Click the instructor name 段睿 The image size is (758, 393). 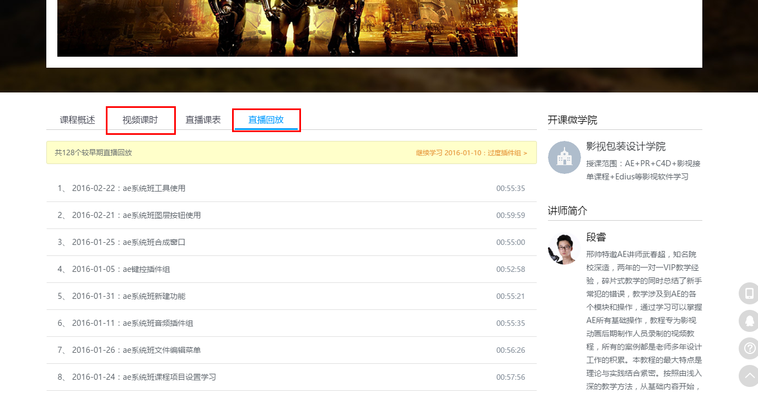click(x=596, y=237)
